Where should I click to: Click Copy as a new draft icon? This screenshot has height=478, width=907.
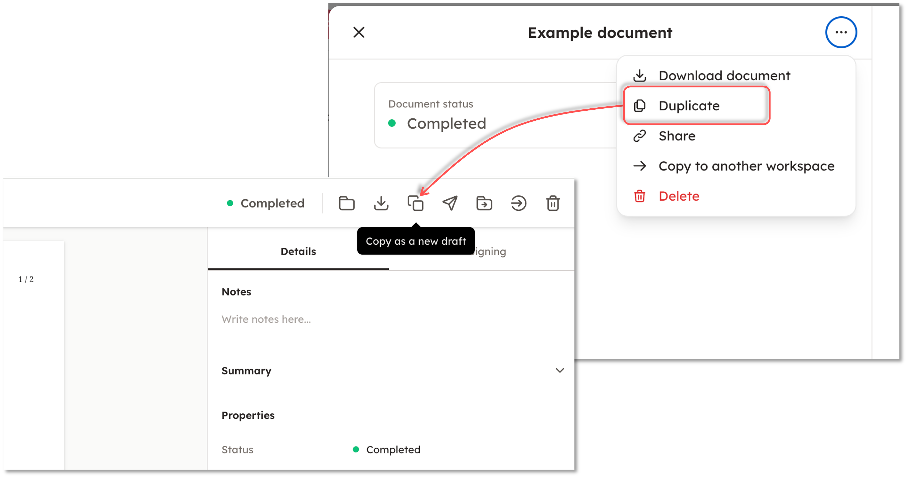[415, 203]
